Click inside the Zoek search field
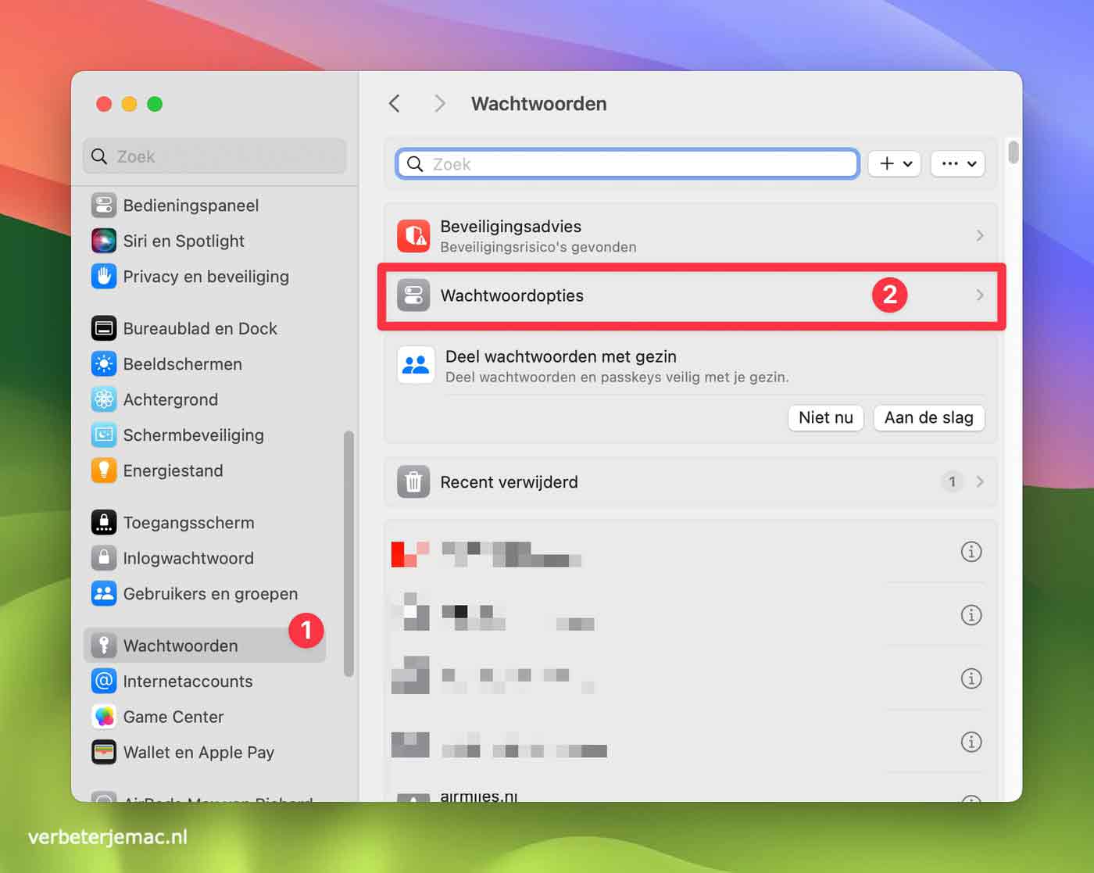This screenshot has height=873, width=1094. pos(625,163)
